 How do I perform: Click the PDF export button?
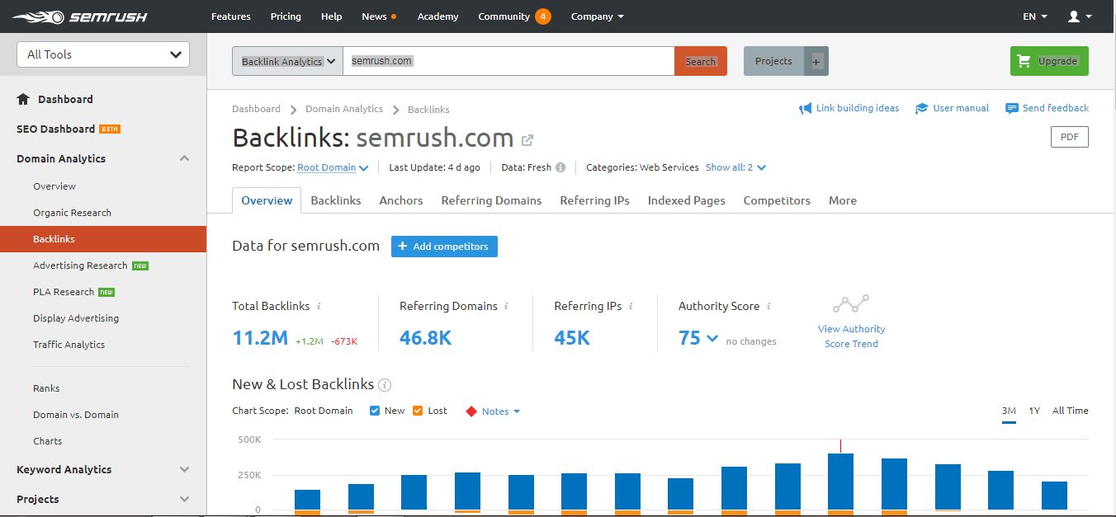click(x=1070, y=137)
